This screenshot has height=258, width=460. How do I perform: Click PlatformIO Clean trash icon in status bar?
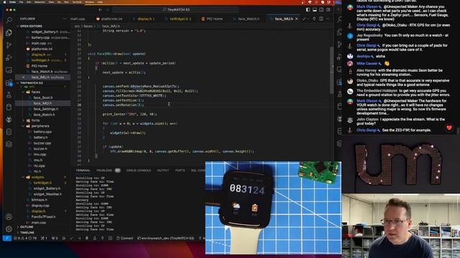click(87, 238)
